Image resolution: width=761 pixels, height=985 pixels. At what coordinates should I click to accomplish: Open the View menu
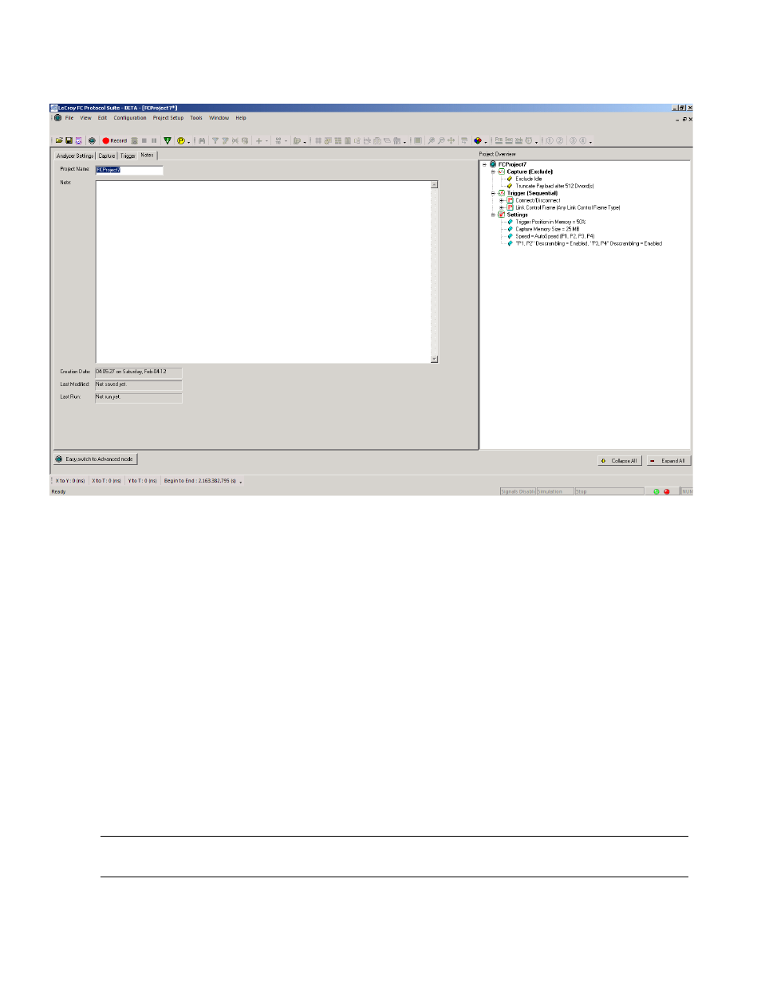tap(85, 118)
